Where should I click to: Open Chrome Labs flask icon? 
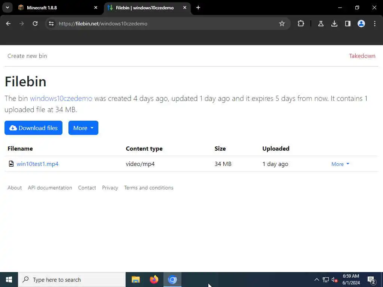tap(321, 24)
